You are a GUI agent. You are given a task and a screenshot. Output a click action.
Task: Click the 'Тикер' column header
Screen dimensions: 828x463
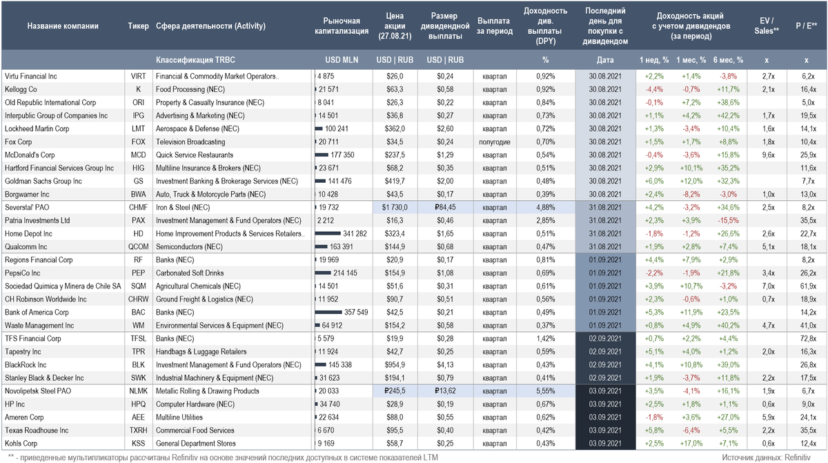pos(138,26)
